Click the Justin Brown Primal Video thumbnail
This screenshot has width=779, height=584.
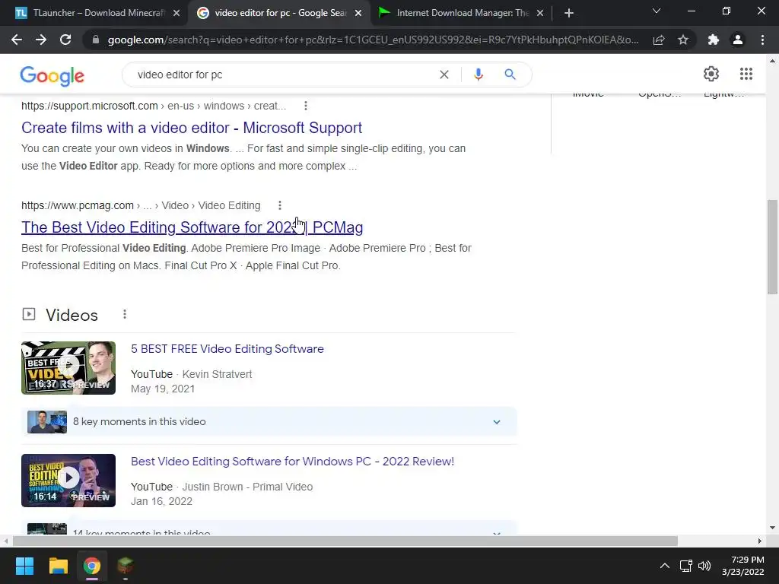coord(68,481)
